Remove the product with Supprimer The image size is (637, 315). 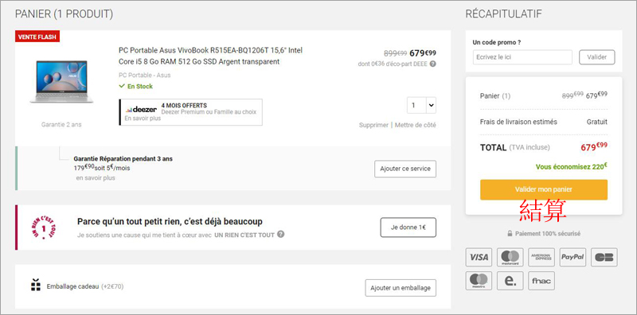click(x=373, y=125)
